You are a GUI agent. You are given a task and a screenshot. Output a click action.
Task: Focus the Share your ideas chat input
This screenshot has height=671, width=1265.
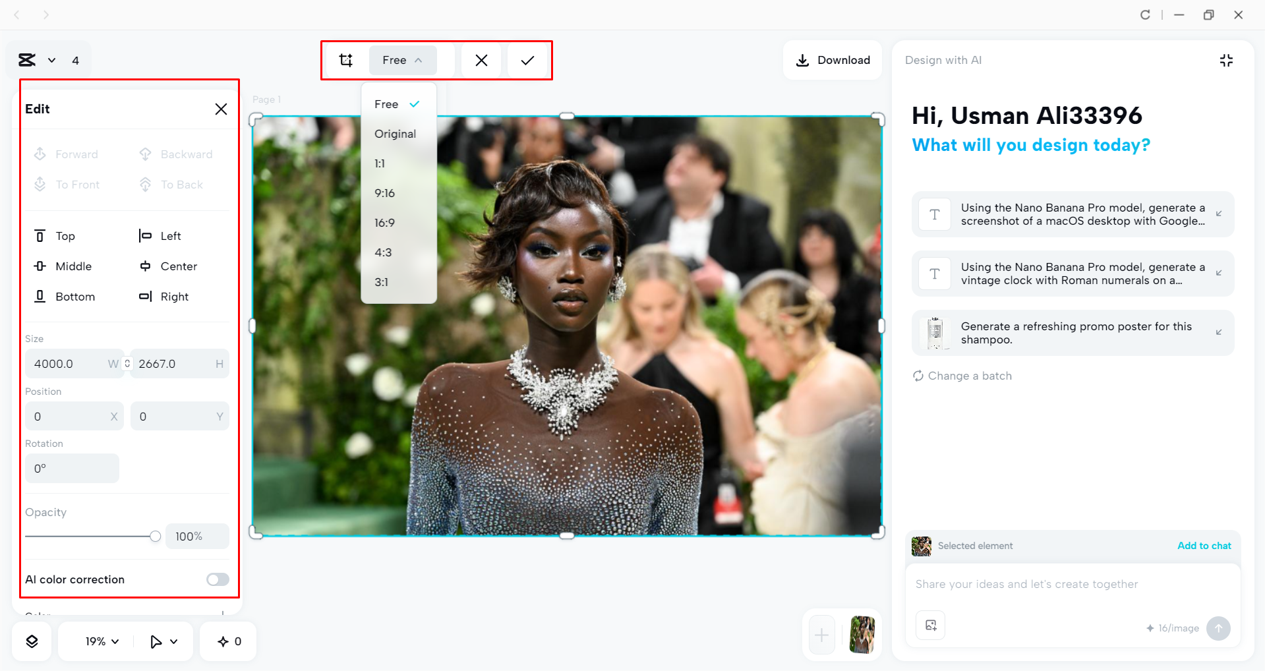point(1073,585)
